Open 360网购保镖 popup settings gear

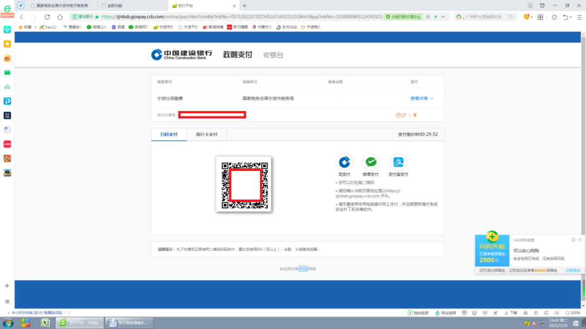point(574,240)
